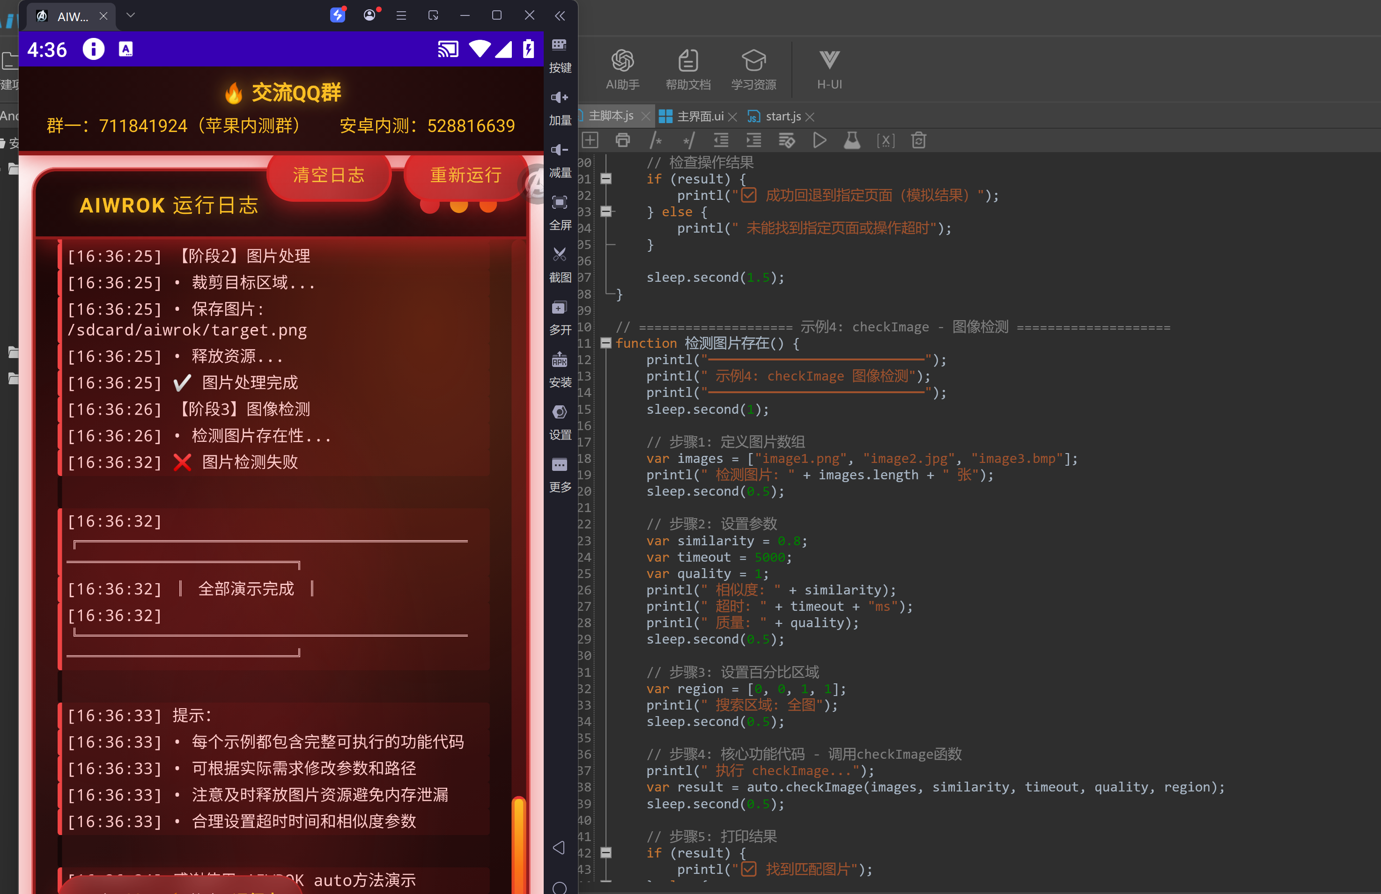Click the block comment /* icon
Viewport: 1381px width, 894px height.
point(656,140)
